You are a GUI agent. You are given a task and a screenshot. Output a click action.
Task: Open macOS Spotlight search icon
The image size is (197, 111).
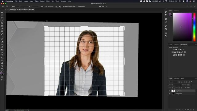pyautogui.click(x=180, y=1)
